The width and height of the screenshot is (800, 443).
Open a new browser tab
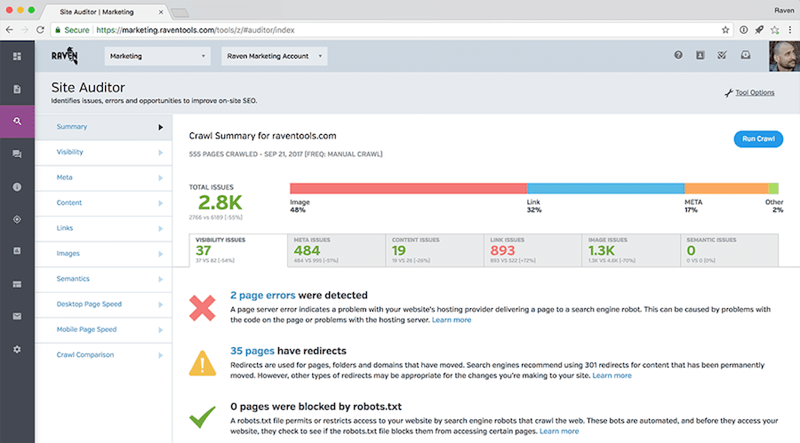(180, 12)
